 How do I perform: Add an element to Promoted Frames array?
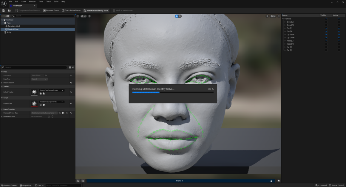tap(49, 117)
